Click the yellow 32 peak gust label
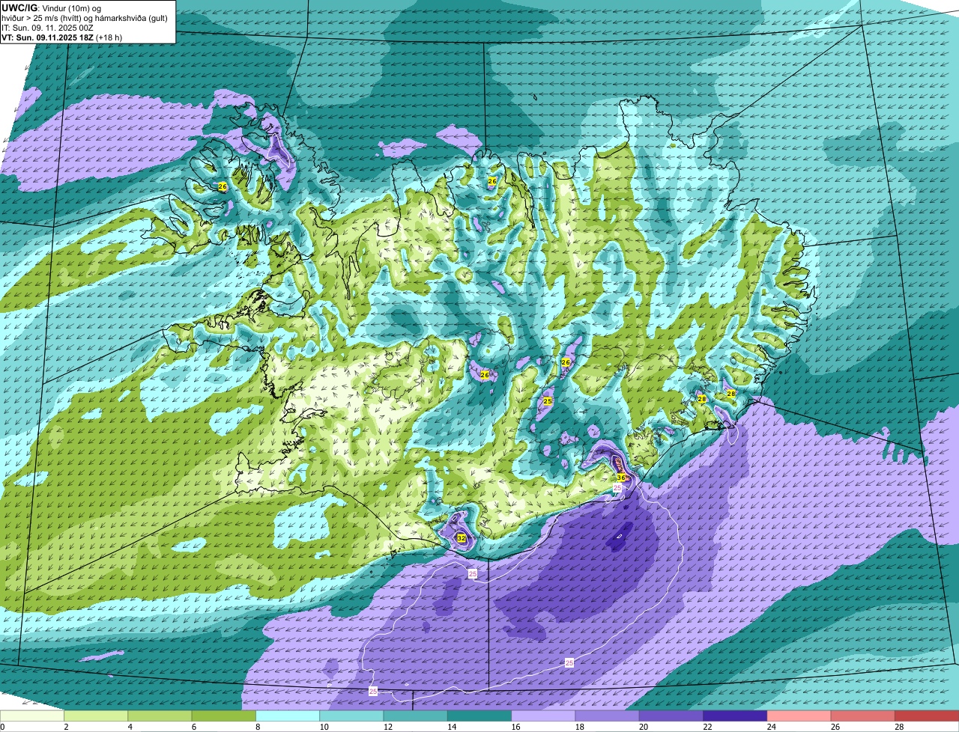Viewport: 959px width, 732px height. 461,538
